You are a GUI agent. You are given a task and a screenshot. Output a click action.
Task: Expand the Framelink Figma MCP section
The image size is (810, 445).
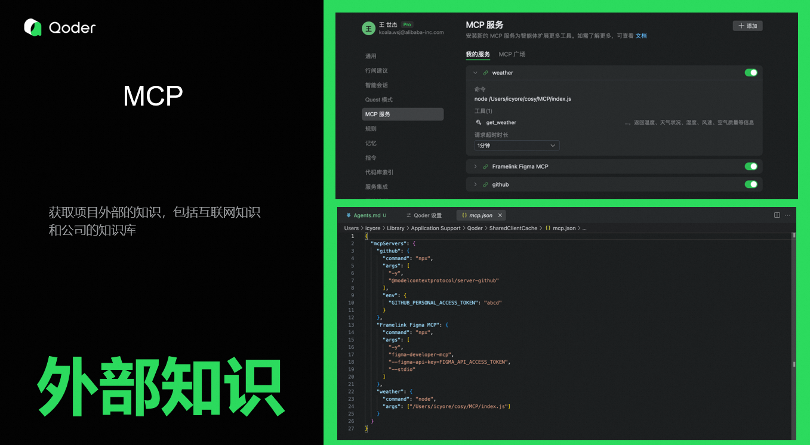pos(475,166)
